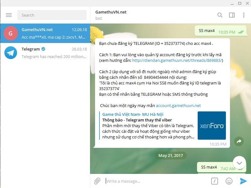Click the sent 'SS max4' message at 10:35 PM
The height and width of the screenshot is (188, 251).
tap(221, 31)
